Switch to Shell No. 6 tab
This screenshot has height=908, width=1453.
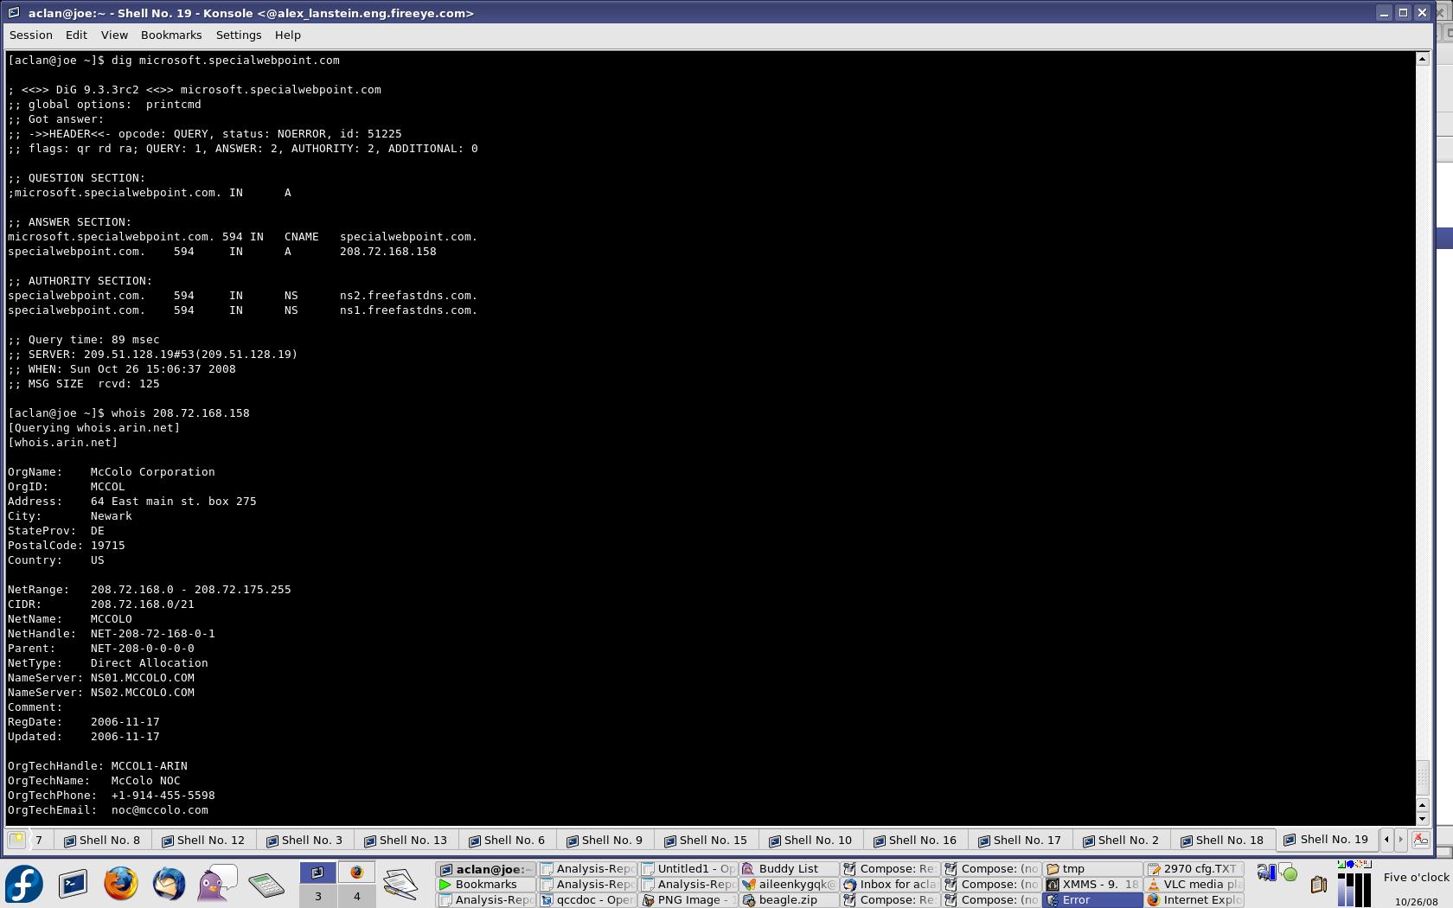pos(508,840)
